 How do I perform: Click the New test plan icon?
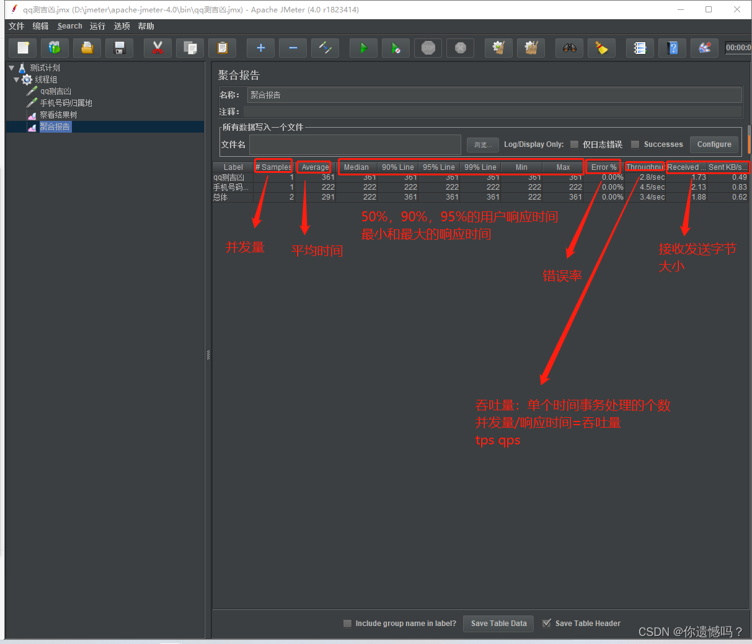pos(23,48)
